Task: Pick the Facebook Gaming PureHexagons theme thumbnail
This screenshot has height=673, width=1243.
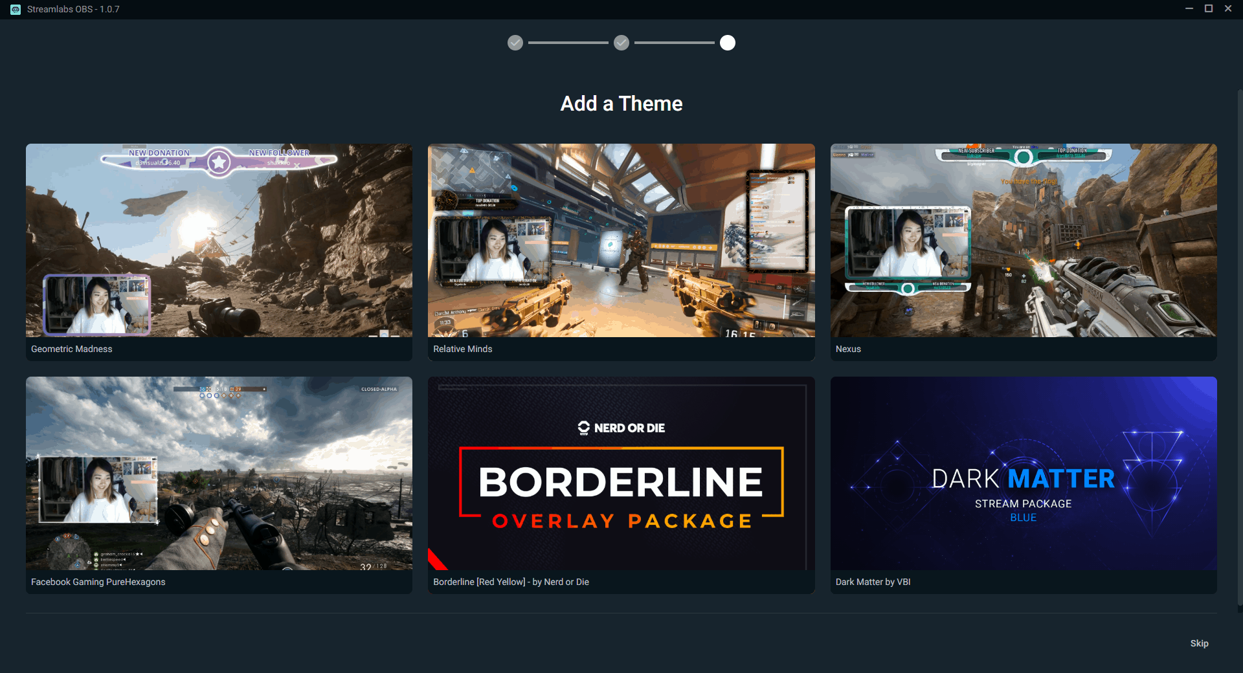Action: (x=219, y=473)
